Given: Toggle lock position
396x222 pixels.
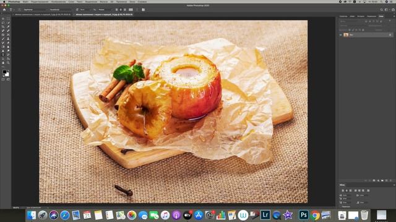Looking at the screenshot, I should (x=356, y=30).
